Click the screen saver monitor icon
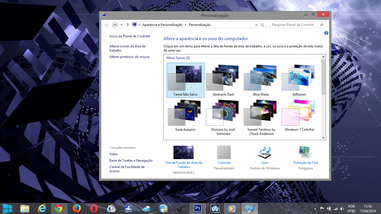Screen dimensions: 381x214 305,152
